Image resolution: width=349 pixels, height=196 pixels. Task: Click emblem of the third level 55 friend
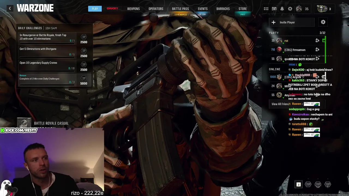[x=279, y=95]
